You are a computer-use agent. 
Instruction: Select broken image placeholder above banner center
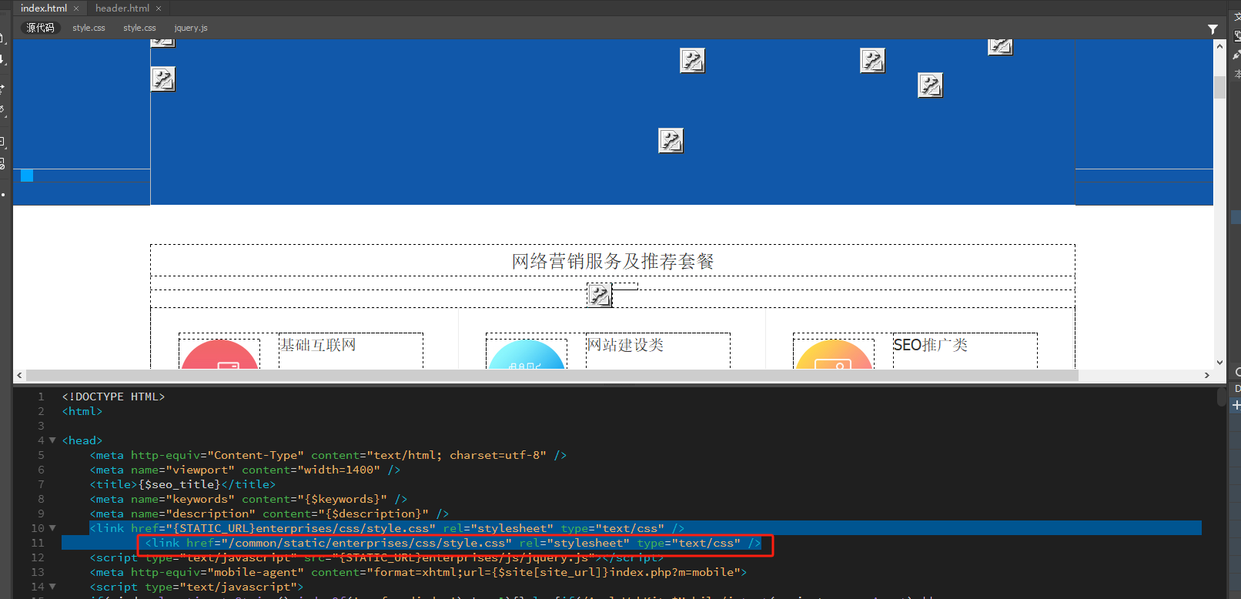(692, 60)
